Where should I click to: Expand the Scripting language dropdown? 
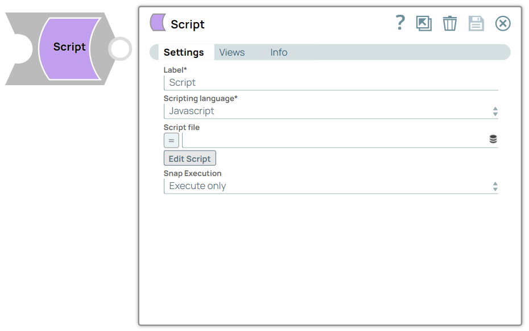click(x=330, y=111)
